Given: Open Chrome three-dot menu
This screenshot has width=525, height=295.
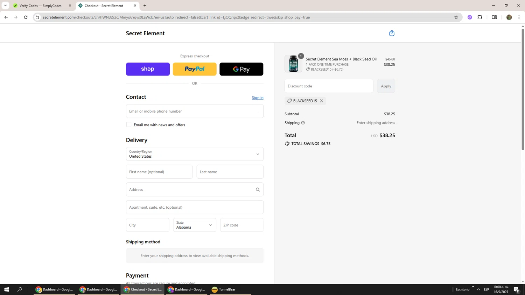Looking at the screenshot, I should click(x=519, y=17).
